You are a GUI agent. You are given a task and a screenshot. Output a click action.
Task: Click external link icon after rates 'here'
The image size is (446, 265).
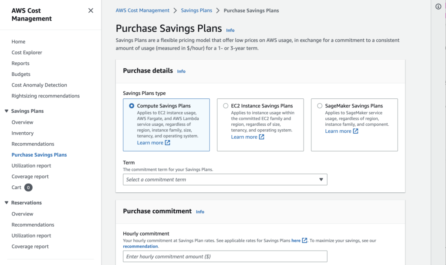(x=304, y=240)
